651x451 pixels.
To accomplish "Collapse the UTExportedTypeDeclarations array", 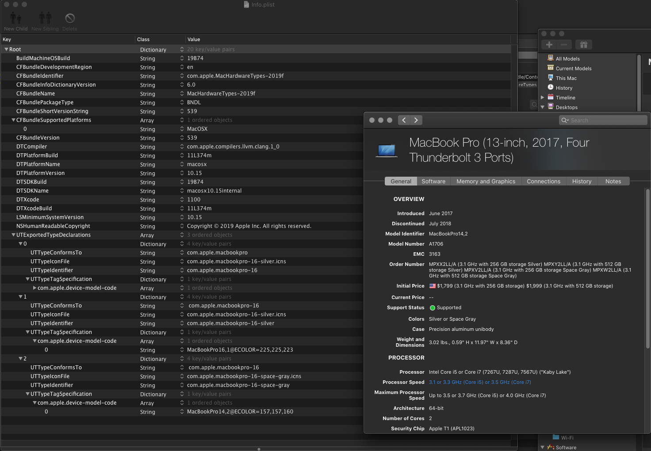I will [13, 235].
